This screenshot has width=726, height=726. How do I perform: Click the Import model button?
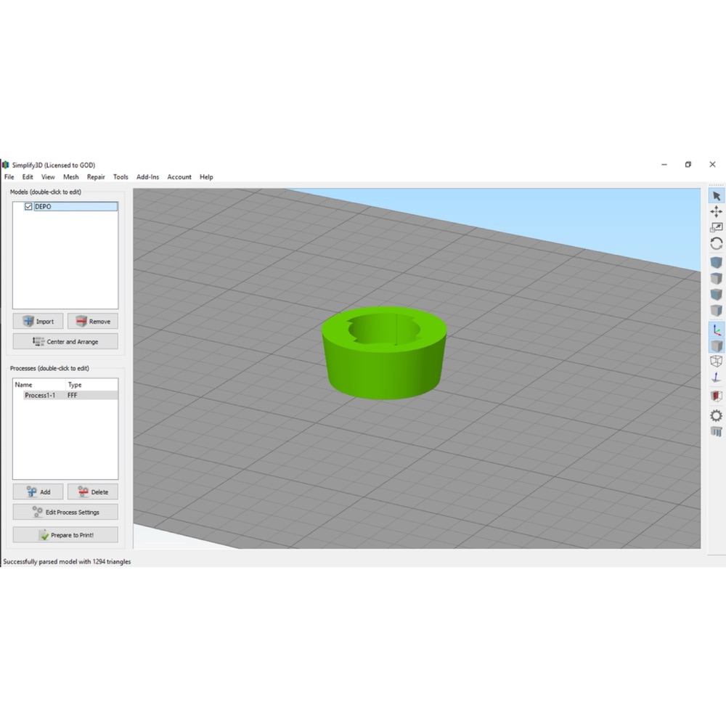(38, 322)
